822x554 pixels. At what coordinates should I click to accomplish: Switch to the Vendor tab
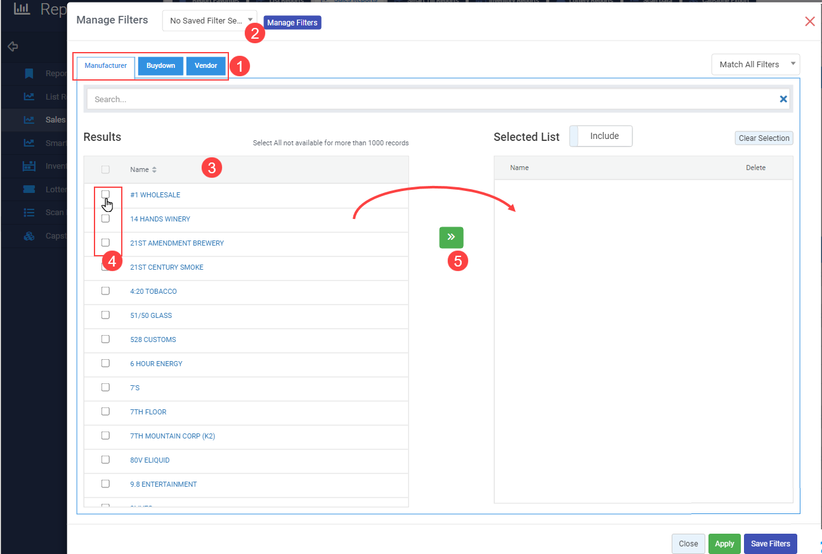[x=206, y=66]
